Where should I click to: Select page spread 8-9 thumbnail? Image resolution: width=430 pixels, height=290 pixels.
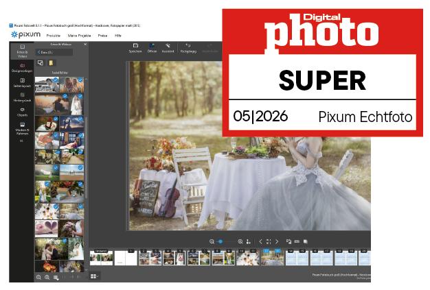tap(223, 258)
